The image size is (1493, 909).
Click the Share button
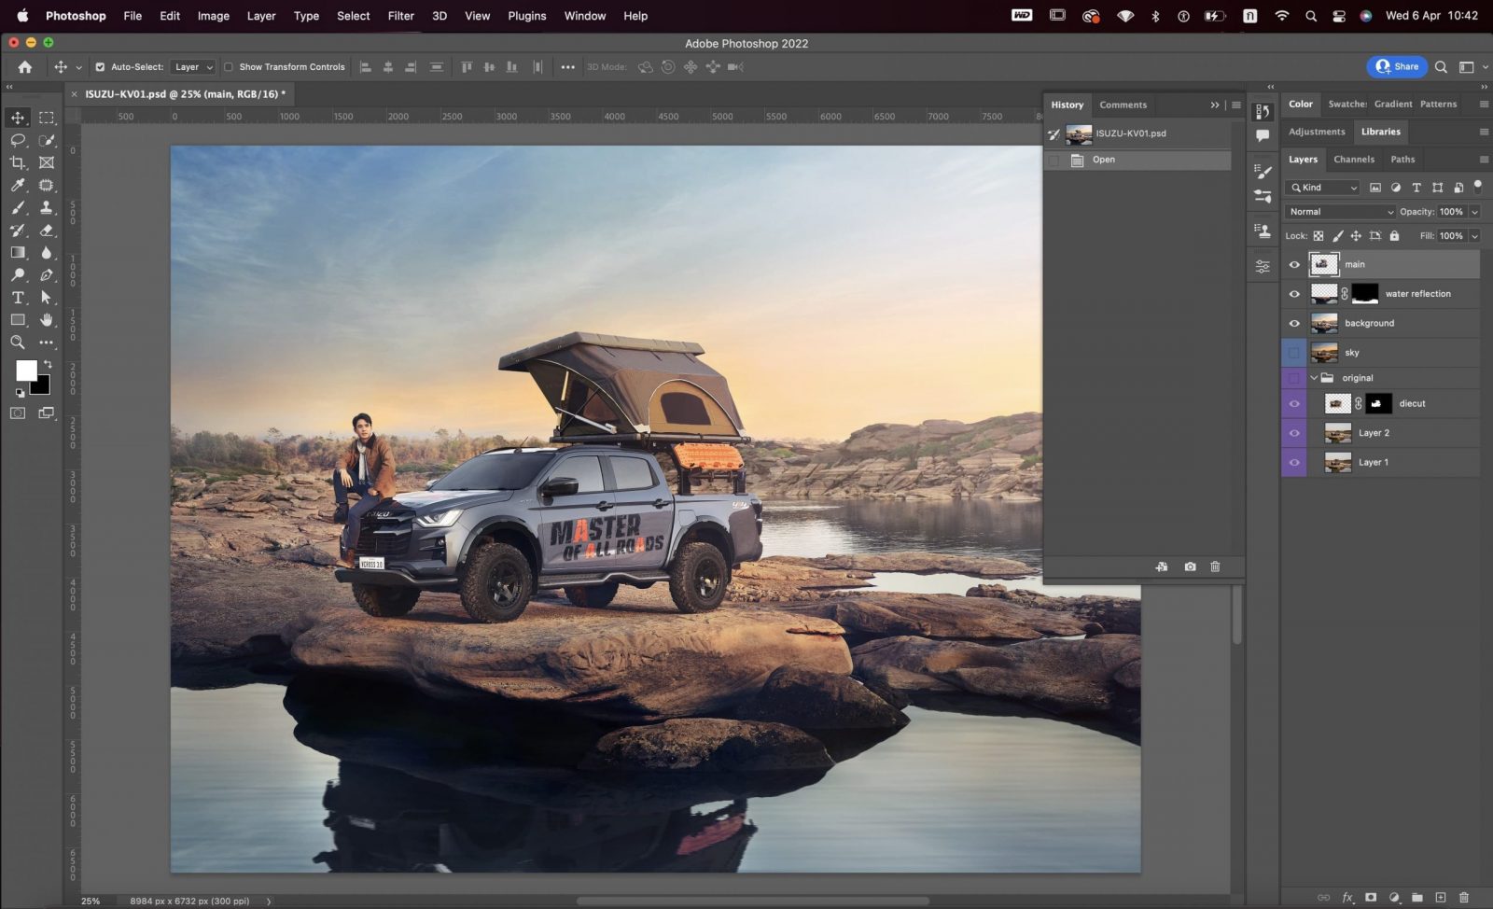click(1397, 66)
